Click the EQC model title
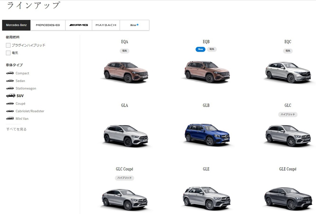Image resolution: width=316 pixels, height=214 pixels. (288, 42)
